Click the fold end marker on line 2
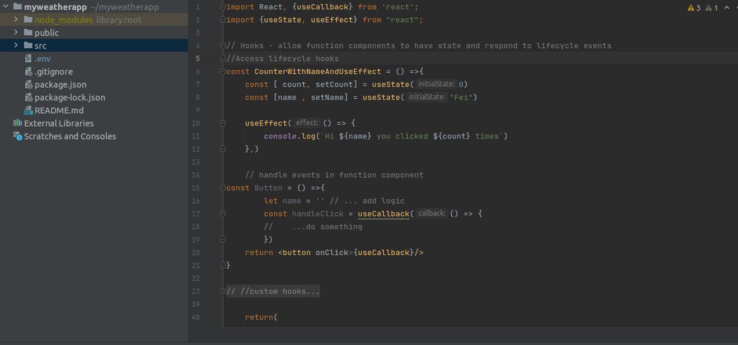The image size is (738, 345). click(223, 20)
